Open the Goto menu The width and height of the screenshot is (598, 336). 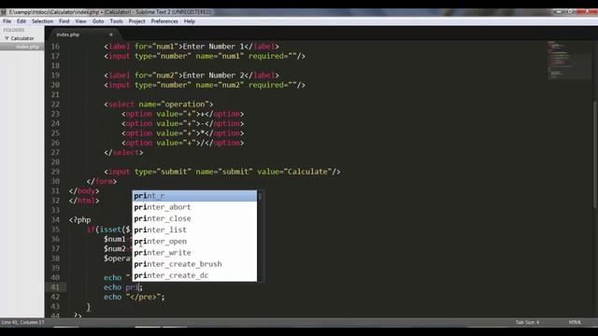tap(98, 21)
